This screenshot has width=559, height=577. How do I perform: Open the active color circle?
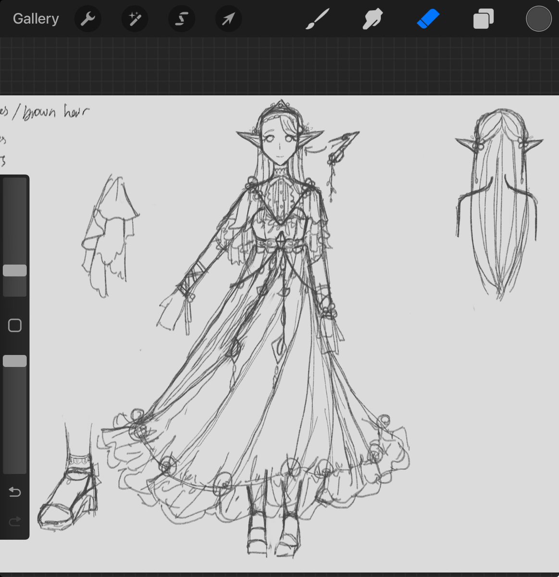point(538,19)
